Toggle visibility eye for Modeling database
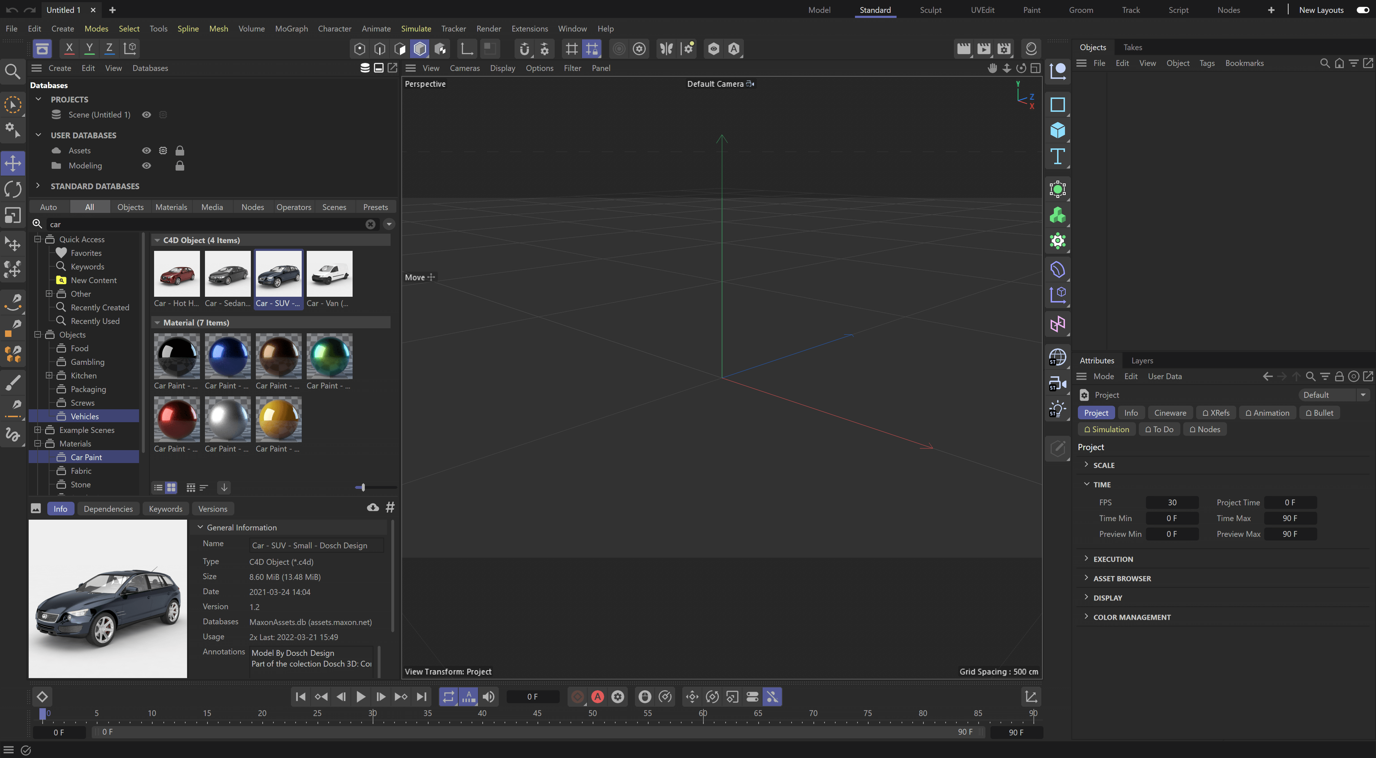Screen dimensions: 1376x758 146,166
